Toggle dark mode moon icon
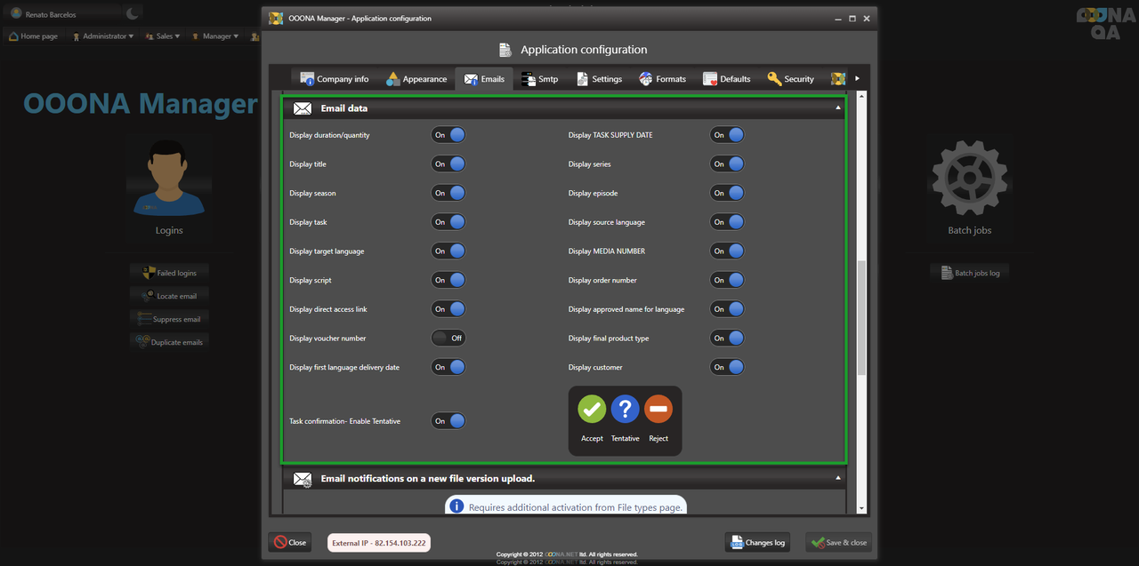The height and width of the screenshot is (566, 1139). (132, 13)
